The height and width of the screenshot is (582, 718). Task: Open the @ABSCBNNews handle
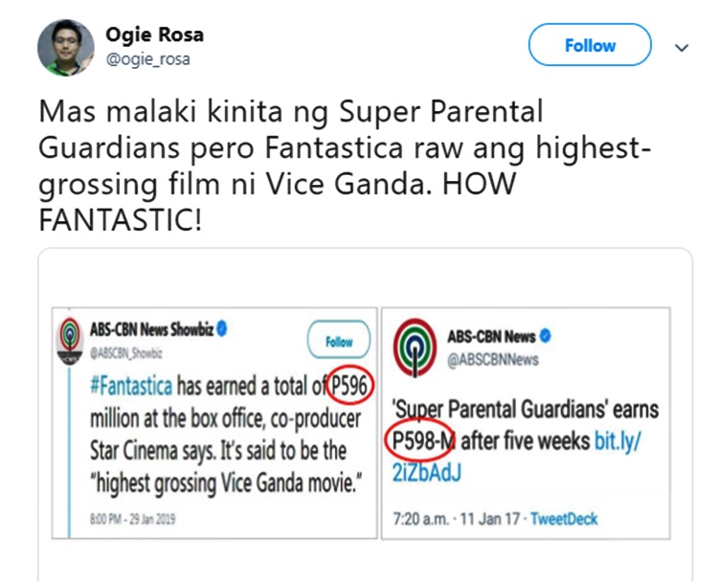(x=493, y=360)
